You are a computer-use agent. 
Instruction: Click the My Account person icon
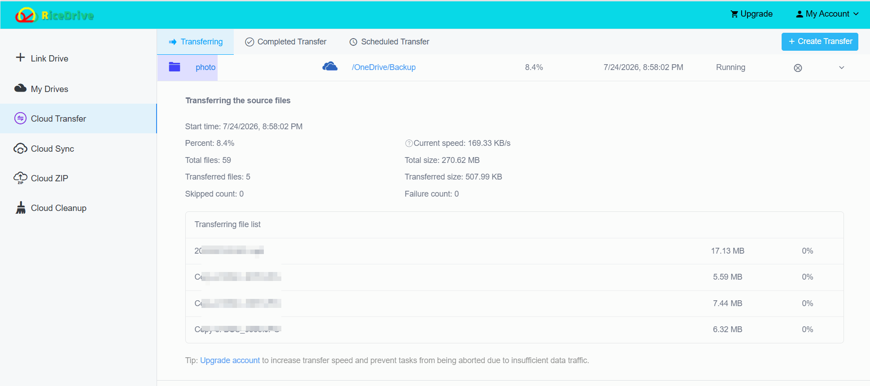click(800, 14)
